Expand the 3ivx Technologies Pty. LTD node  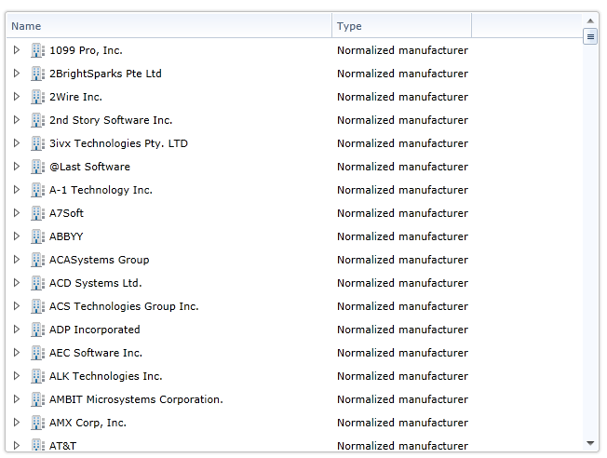[x=16, y=142]
